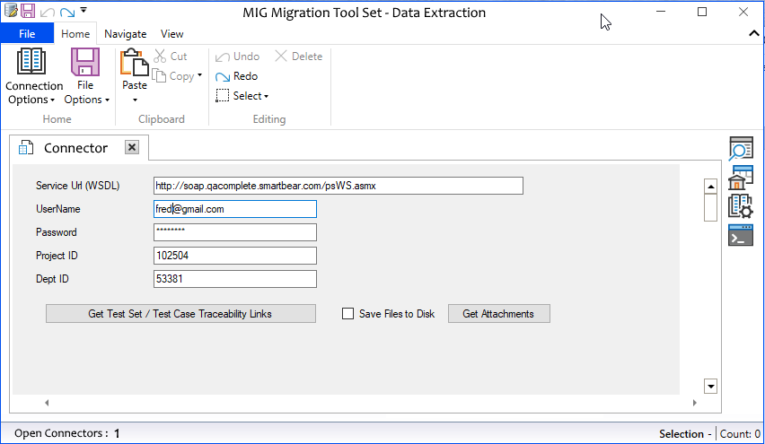Switch to the Home ribbon tab
The height and width of the screenshot is (444, 765).
click(75, 33)
